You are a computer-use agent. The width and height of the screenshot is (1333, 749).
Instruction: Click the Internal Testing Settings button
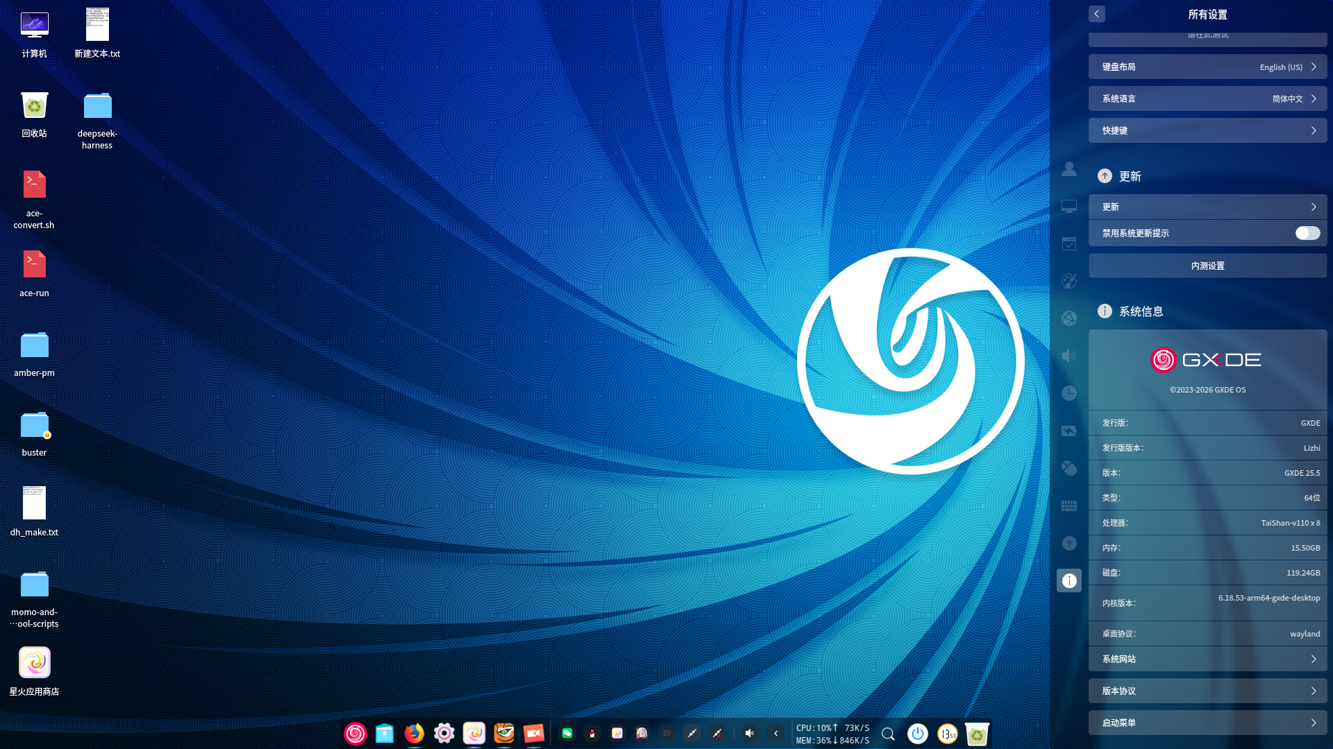(x=1208, y=266)
